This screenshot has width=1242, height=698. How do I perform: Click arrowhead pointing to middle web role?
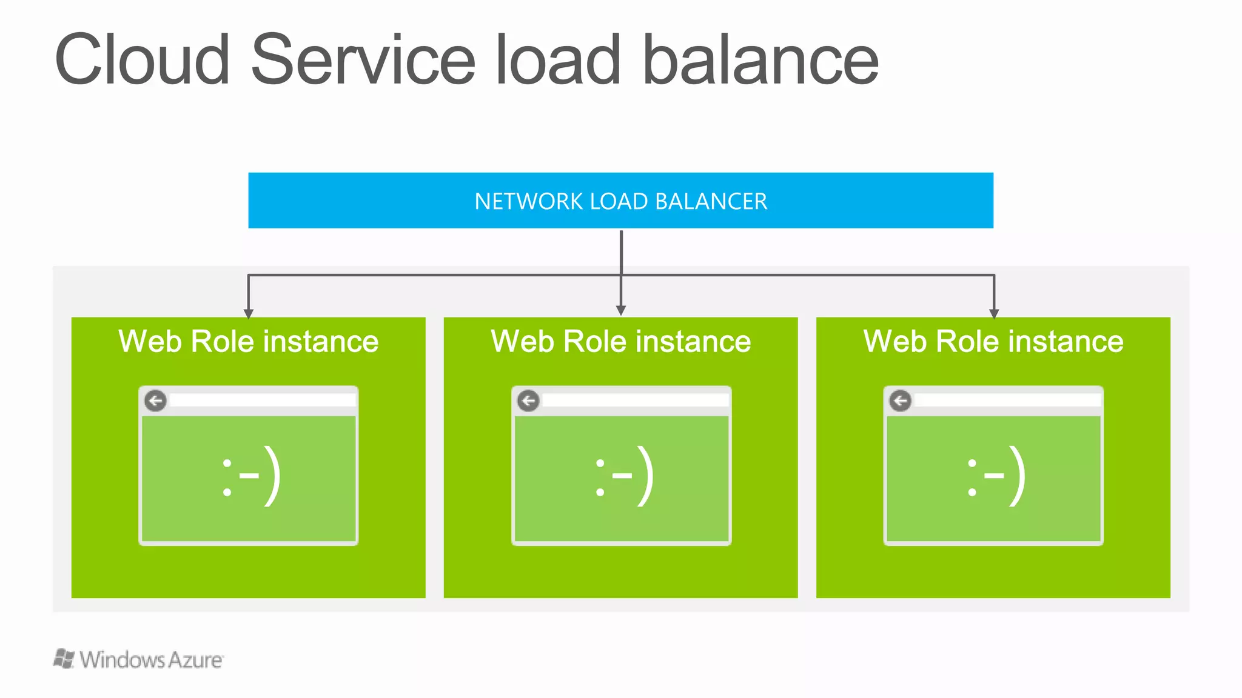coord(621,310)
